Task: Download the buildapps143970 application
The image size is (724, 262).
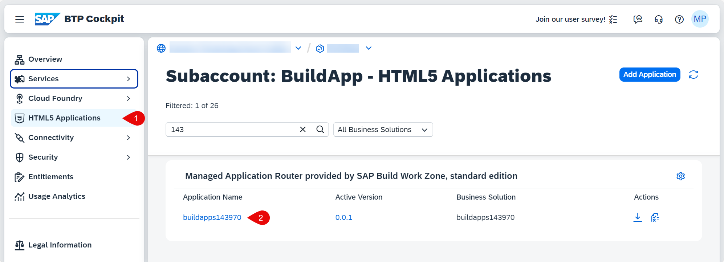Action: coord(638,217)
